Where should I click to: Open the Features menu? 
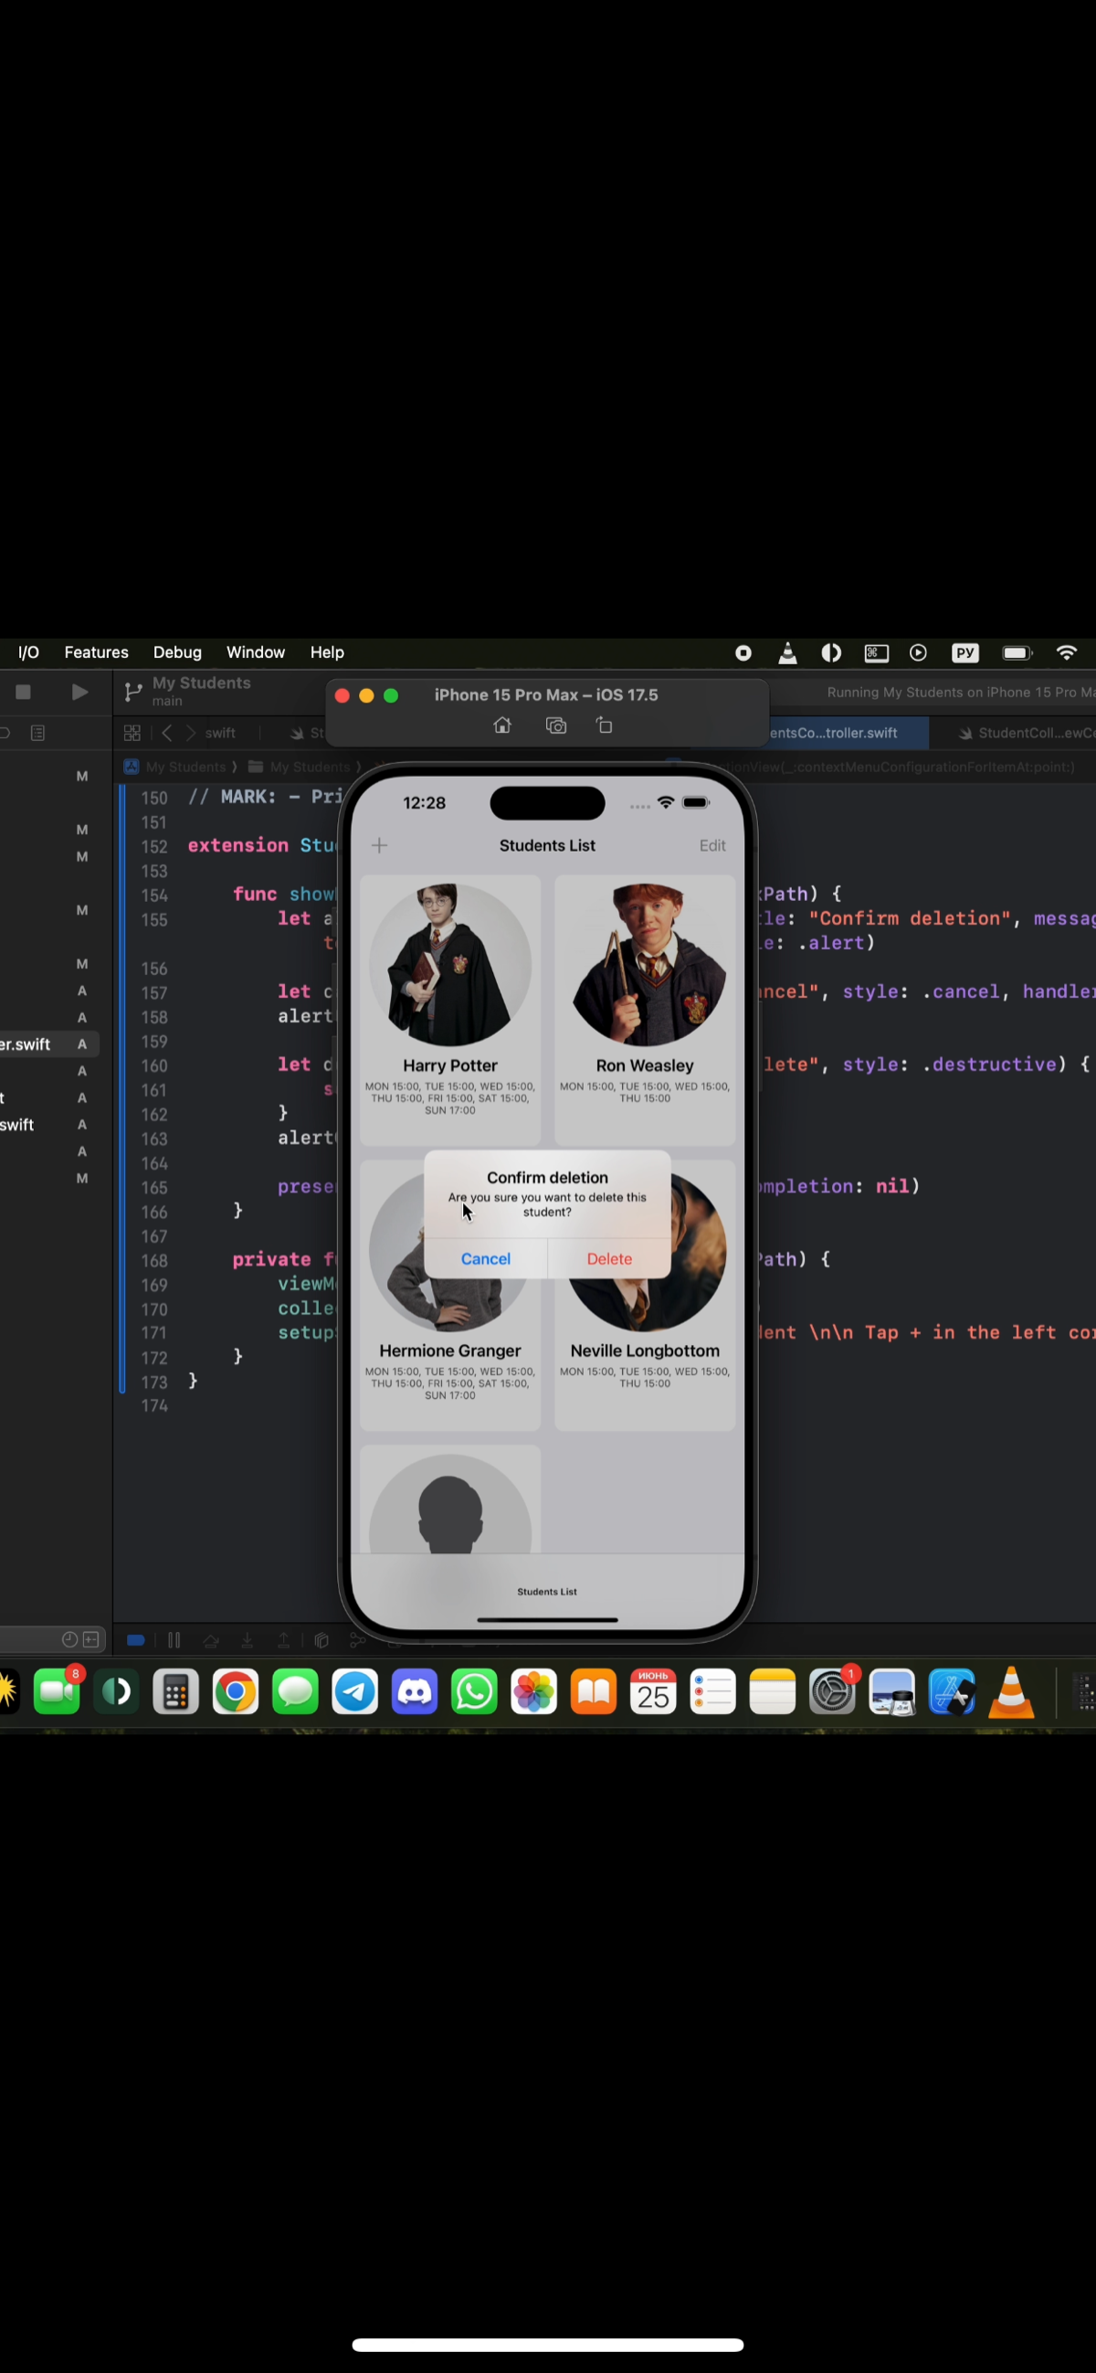point(96,652)
